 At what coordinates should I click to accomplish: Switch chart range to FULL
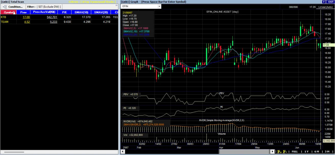pyautogui.click(x=295, y=151)
